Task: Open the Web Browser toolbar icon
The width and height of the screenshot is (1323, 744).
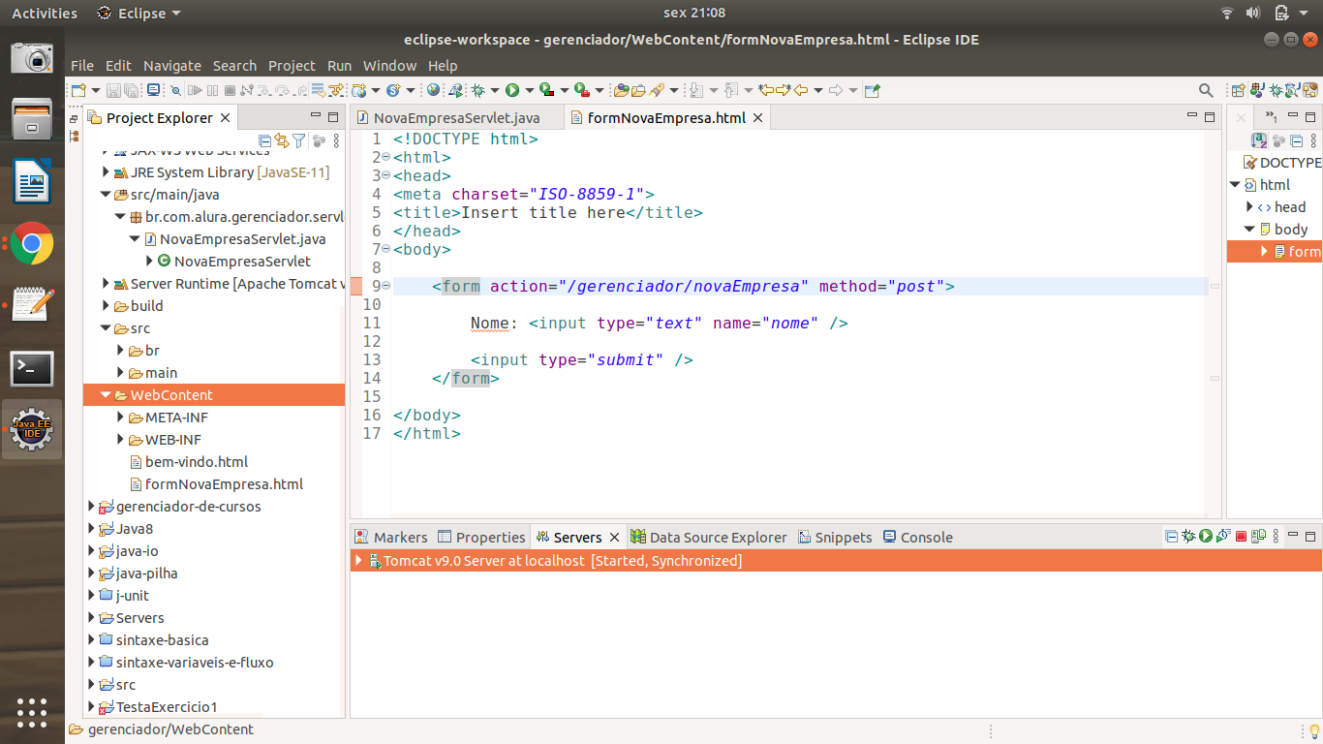Action: [x=433, y=90]
